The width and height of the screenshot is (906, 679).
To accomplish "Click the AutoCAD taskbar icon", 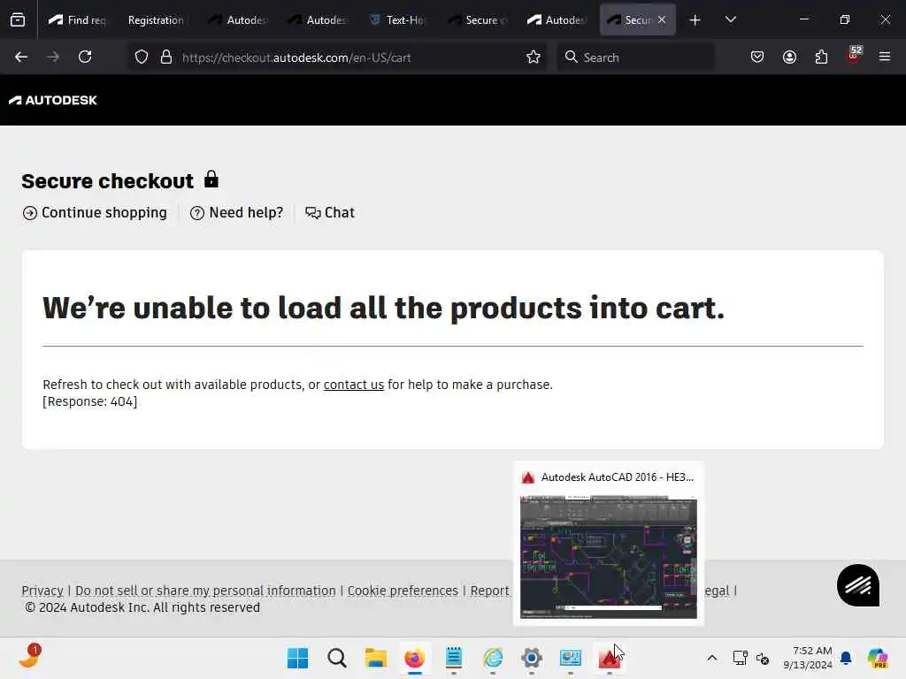I will click(609, 658).
